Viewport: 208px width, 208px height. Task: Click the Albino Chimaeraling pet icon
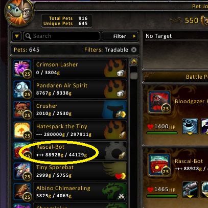[22, 192]
